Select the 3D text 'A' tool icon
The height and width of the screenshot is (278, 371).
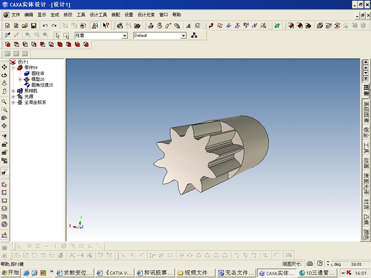coord(188,26)
